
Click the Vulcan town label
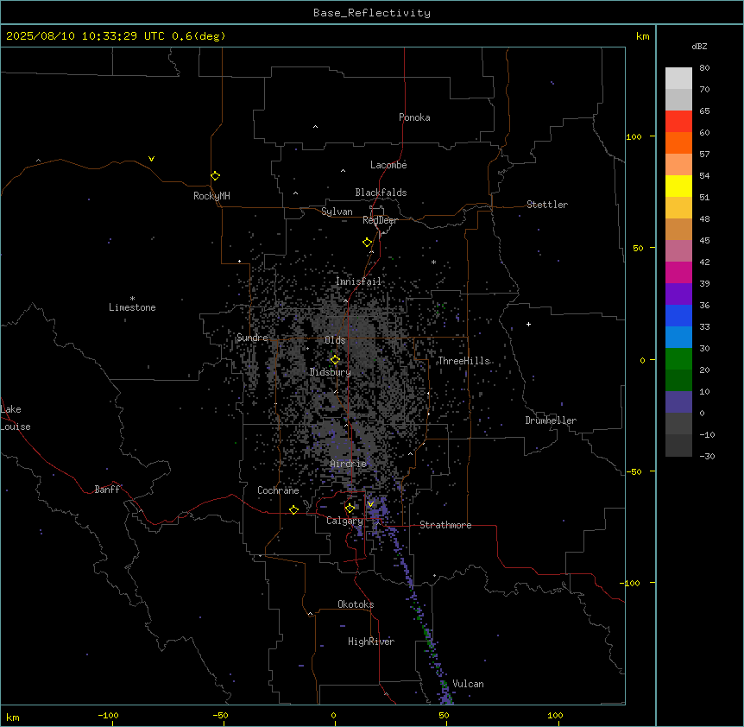468,684
